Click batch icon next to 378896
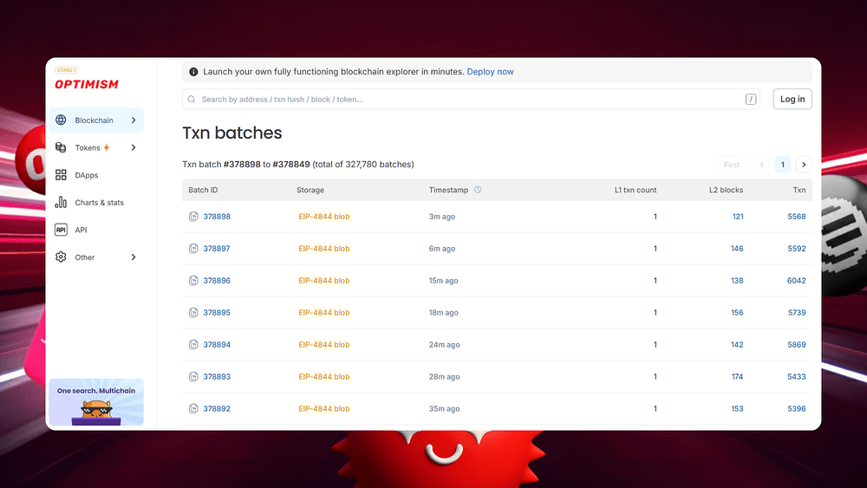Image resolution: width=867 pixels, height=488 pixels. point(193,281)
